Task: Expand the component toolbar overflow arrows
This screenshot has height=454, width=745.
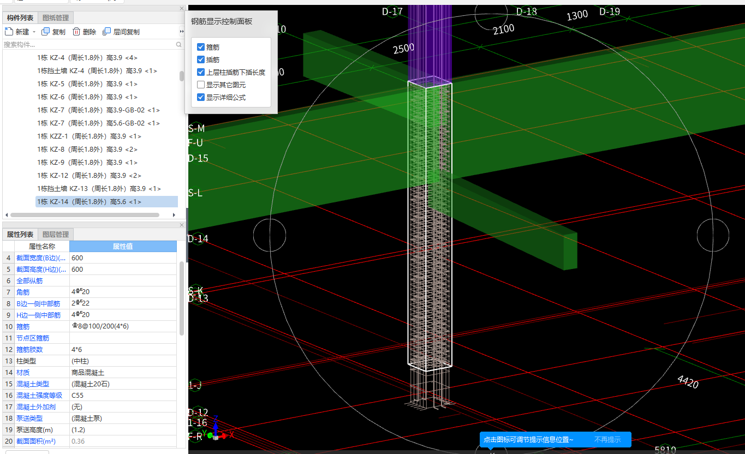Action: (x=182, y=32)
